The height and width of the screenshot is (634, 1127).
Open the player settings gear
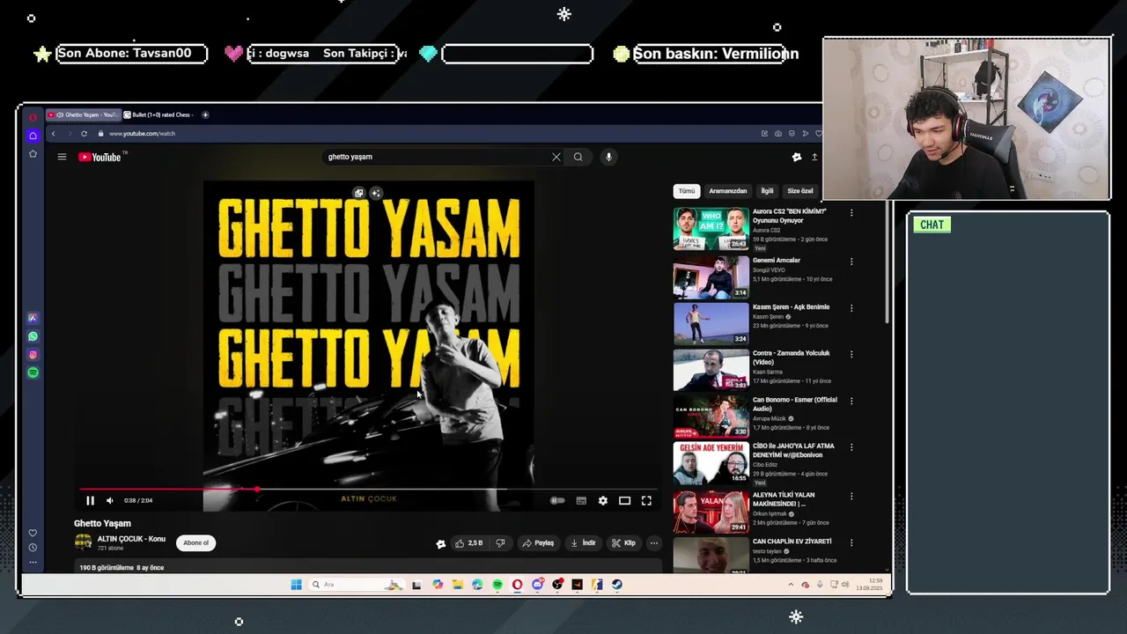pyautogui.click(x=602, y=500)
